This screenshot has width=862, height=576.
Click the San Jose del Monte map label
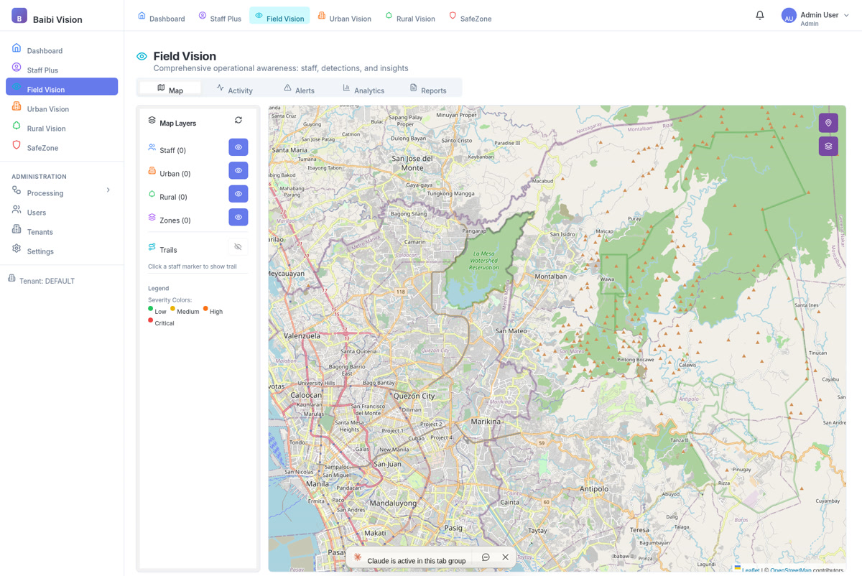[412, 162]
